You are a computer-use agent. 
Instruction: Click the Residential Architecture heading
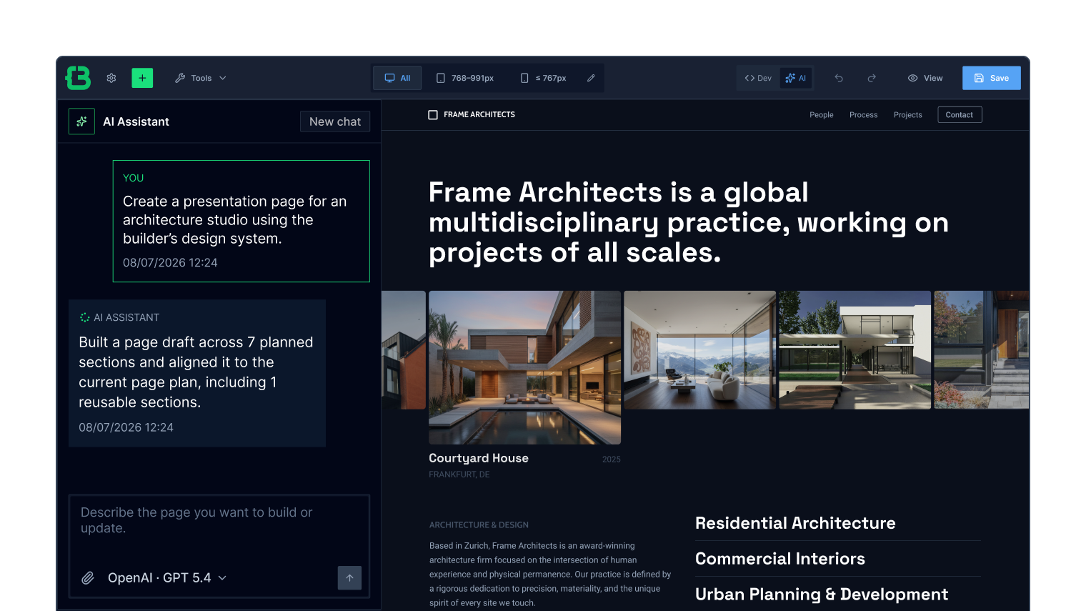795,523
